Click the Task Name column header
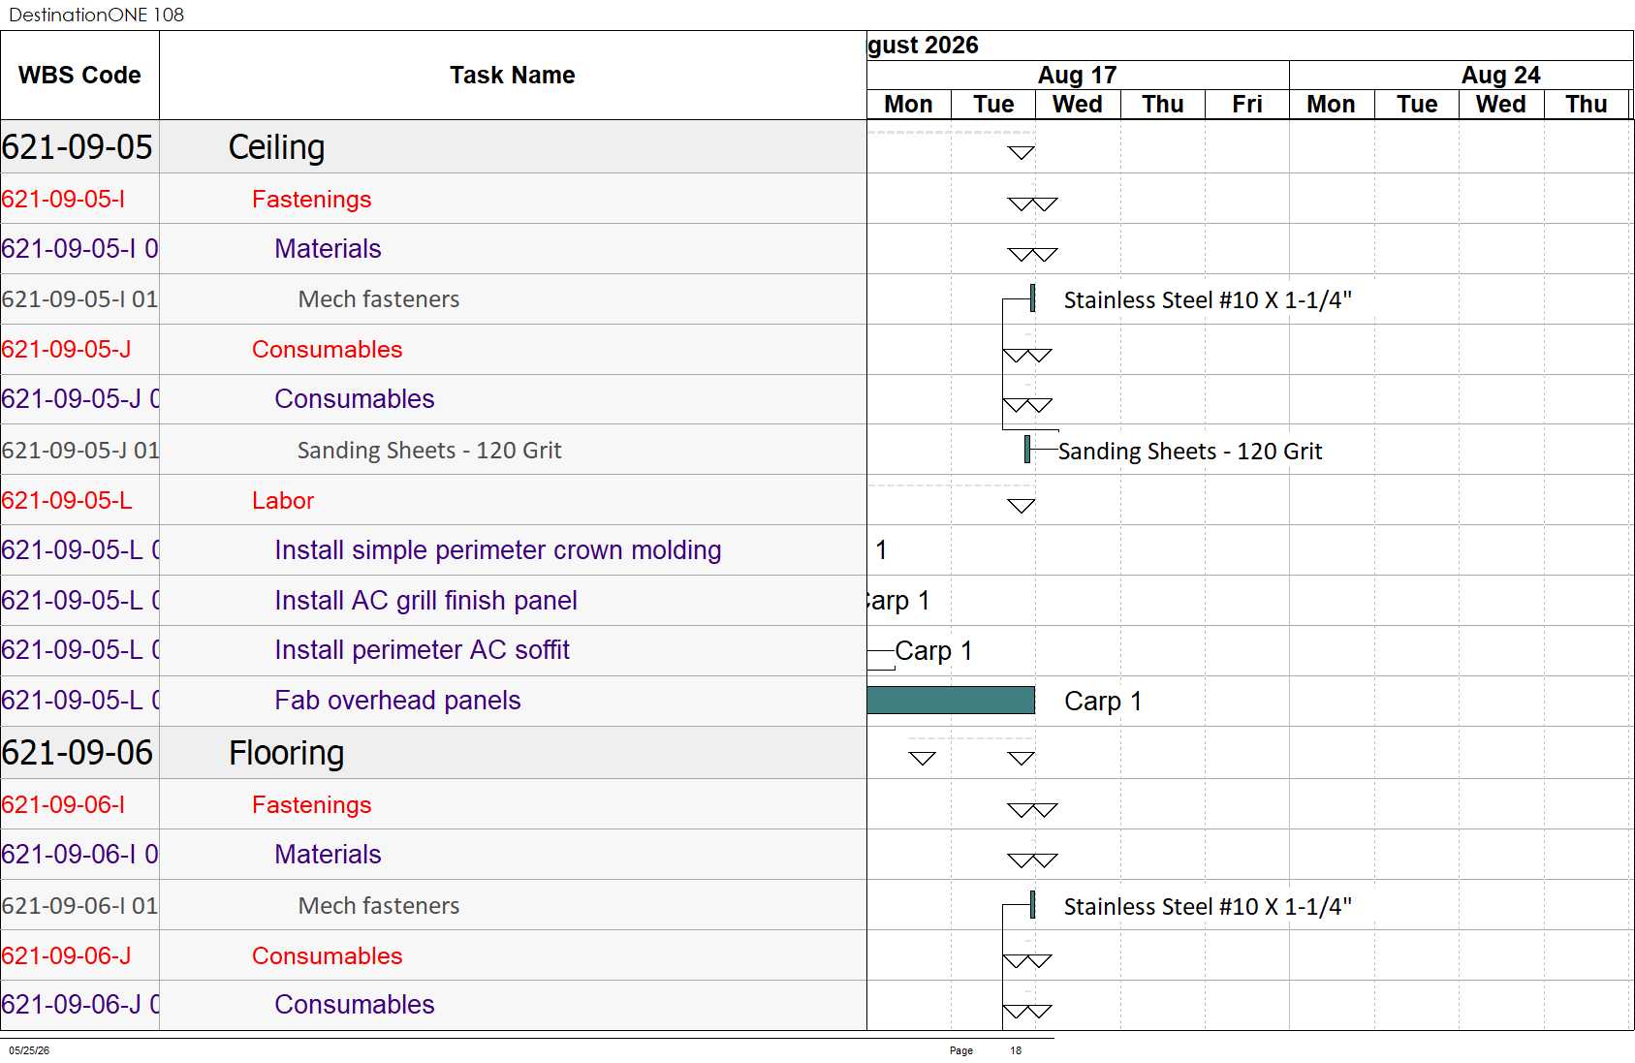 click(513, 76)
